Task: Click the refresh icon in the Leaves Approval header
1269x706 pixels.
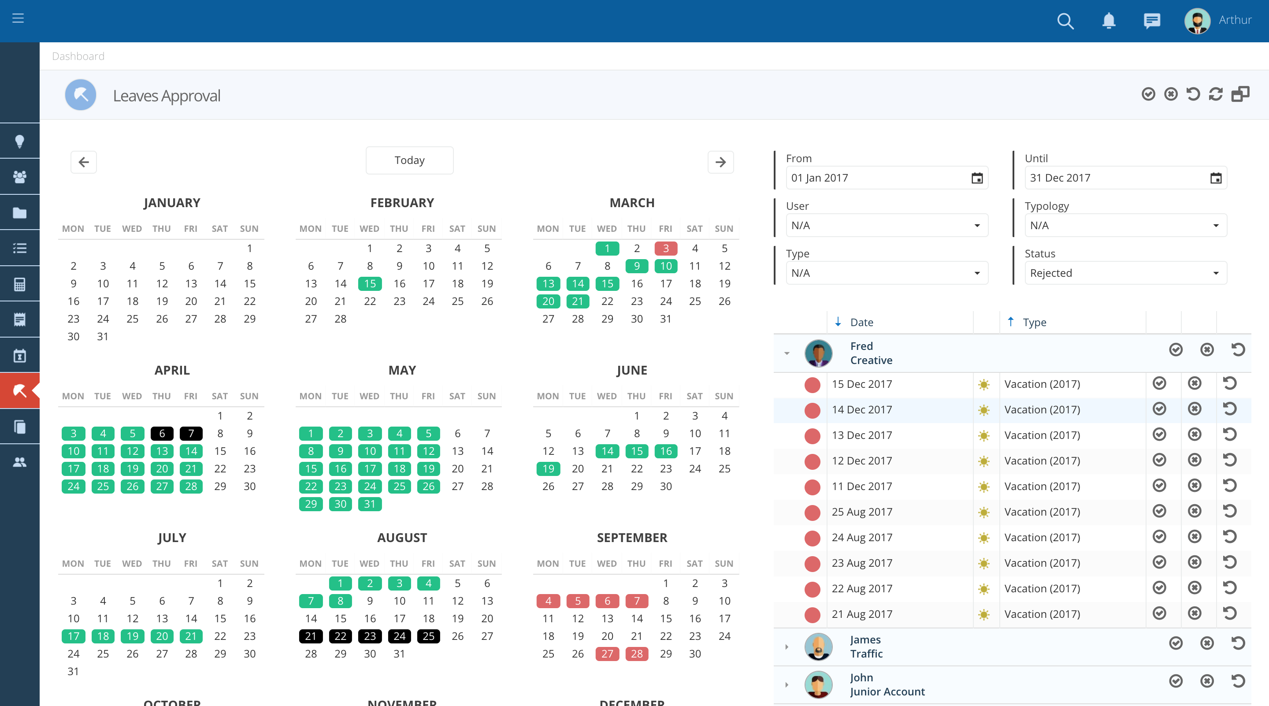Action: [x=1215, y=93]
